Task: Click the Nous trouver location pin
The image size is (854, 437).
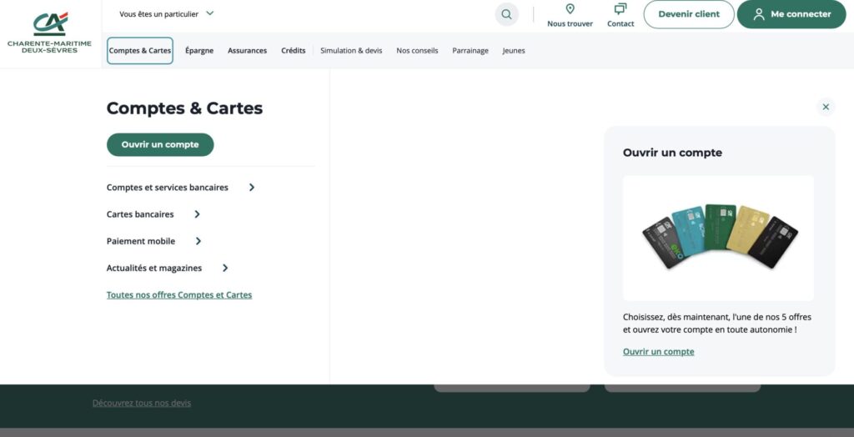Action: [570, 10]
